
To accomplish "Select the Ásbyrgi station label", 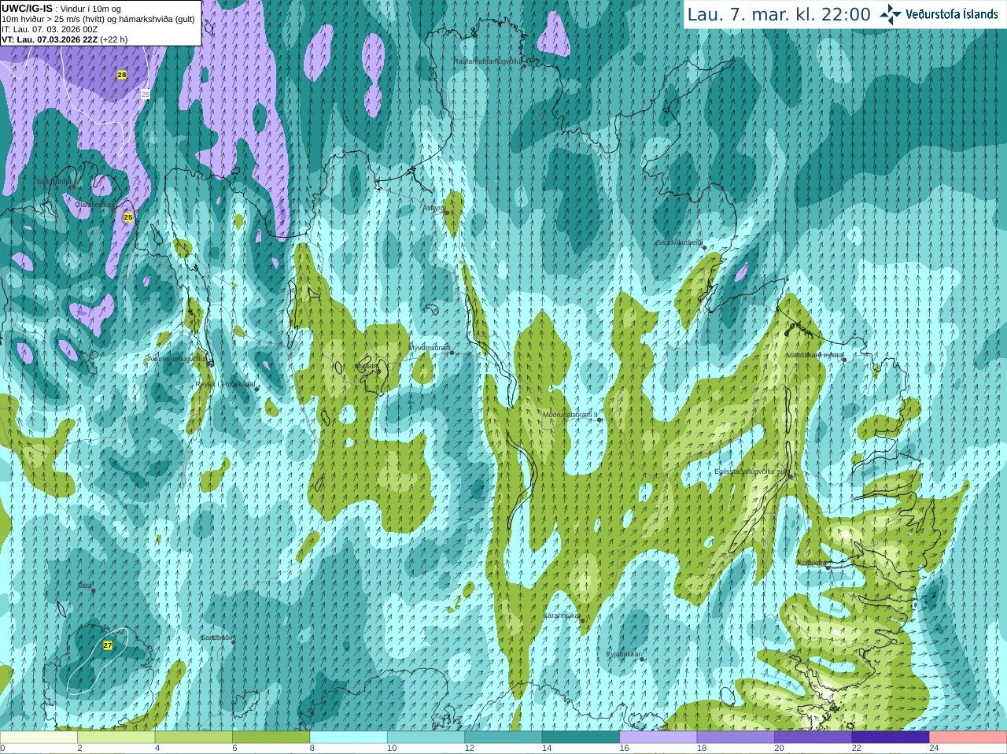I will 433,208.
